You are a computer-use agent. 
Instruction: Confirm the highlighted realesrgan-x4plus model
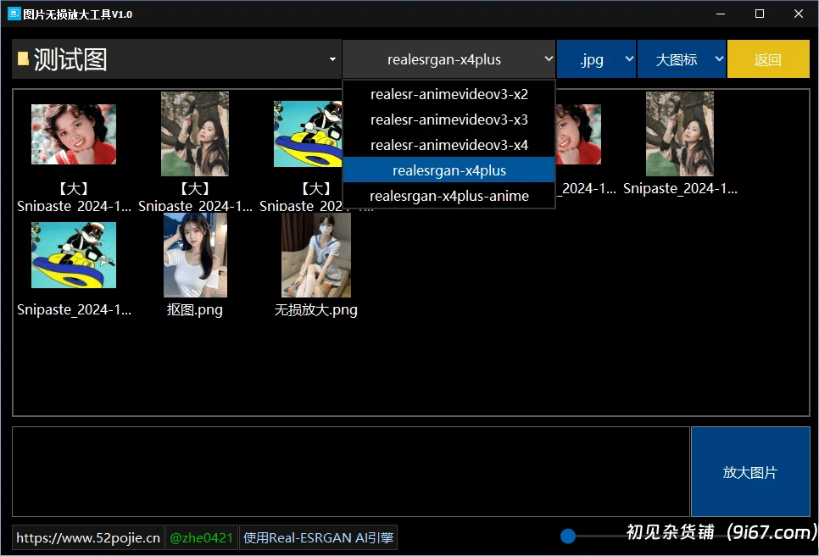[x=448, y=170]
